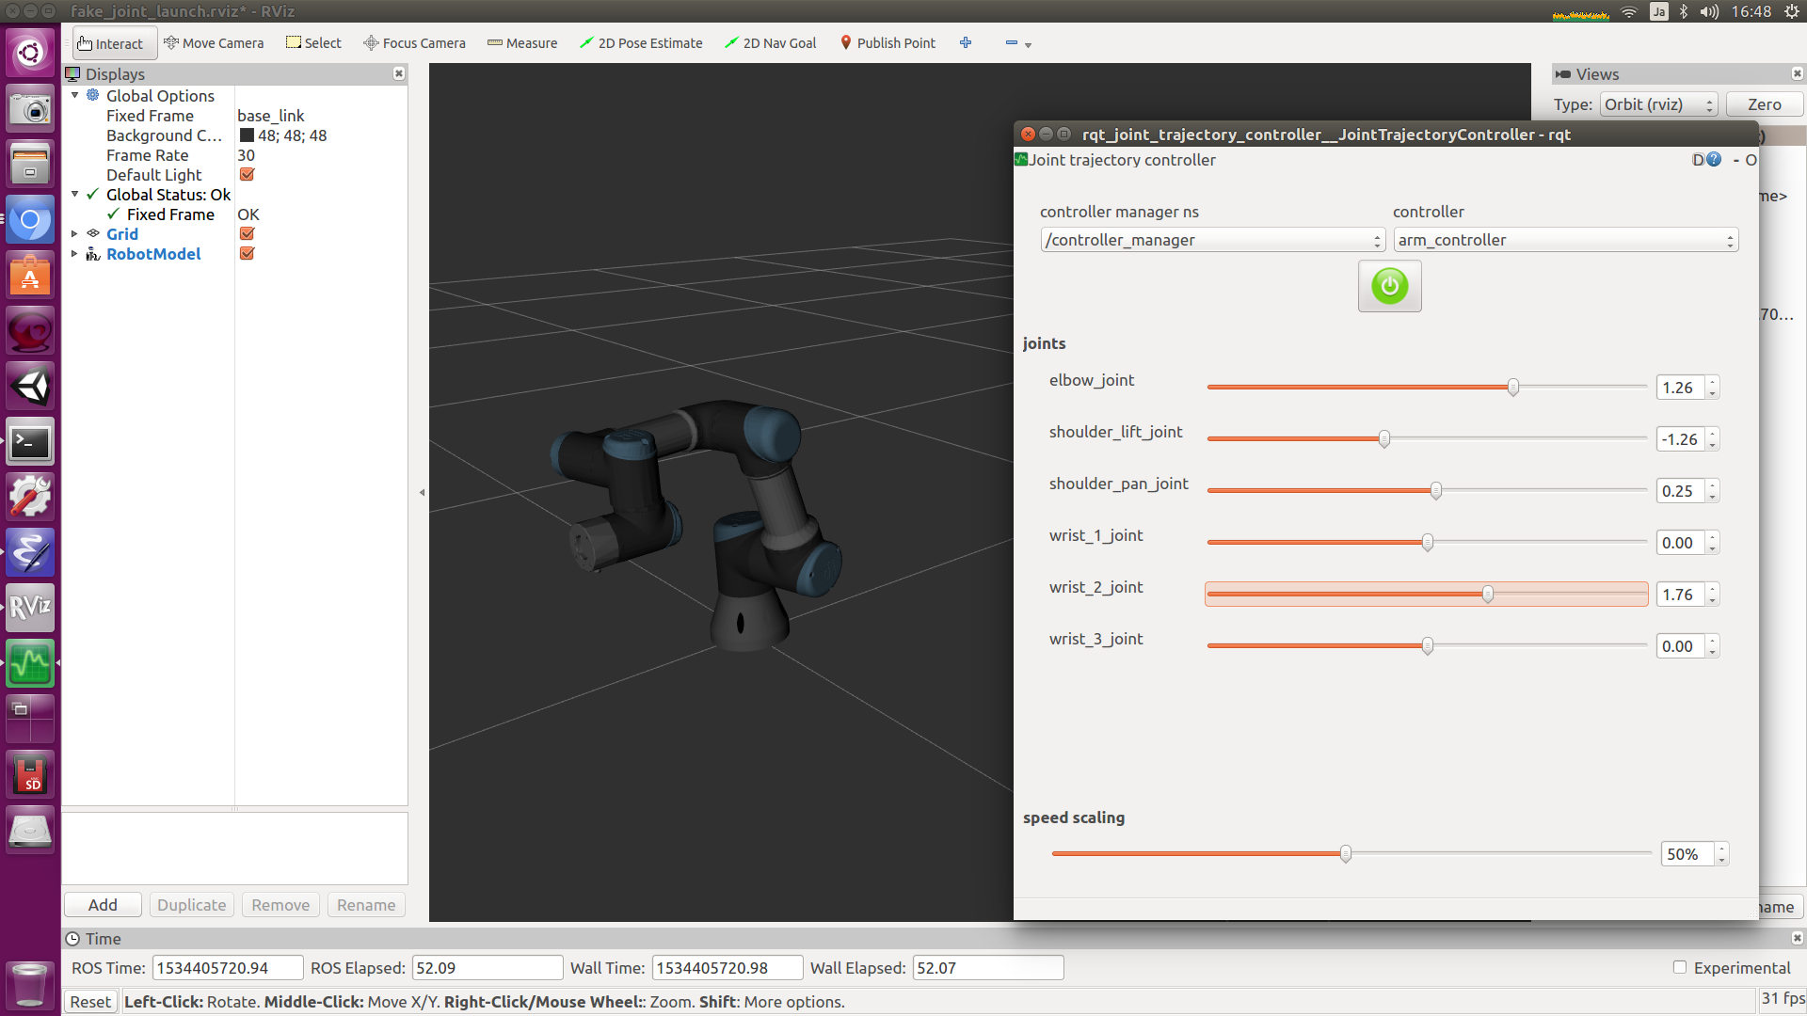Open the terminal from the Ubuntu dock

coord(30,442)
